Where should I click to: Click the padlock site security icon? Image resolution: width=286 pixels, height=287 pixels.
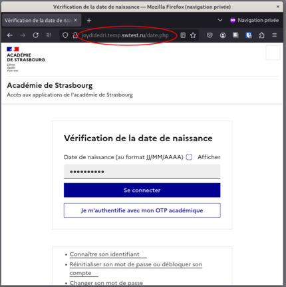pyautogui.click(x=75, y=35)
